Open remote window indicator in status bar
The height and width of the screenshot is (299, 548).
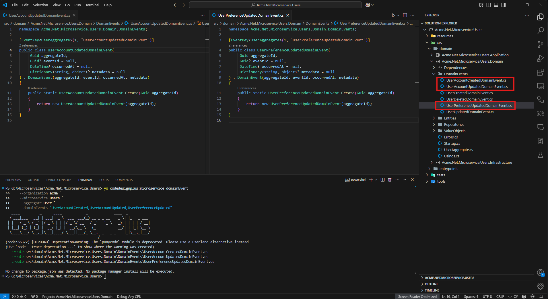point(5,296)
